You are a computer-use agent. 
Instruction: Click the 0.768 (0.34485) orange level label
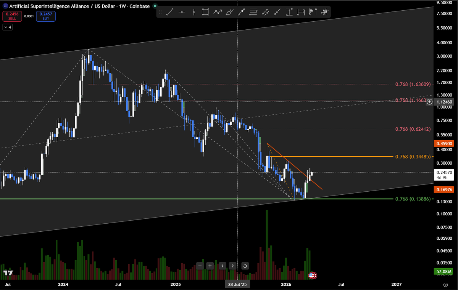tap(413, 157)
